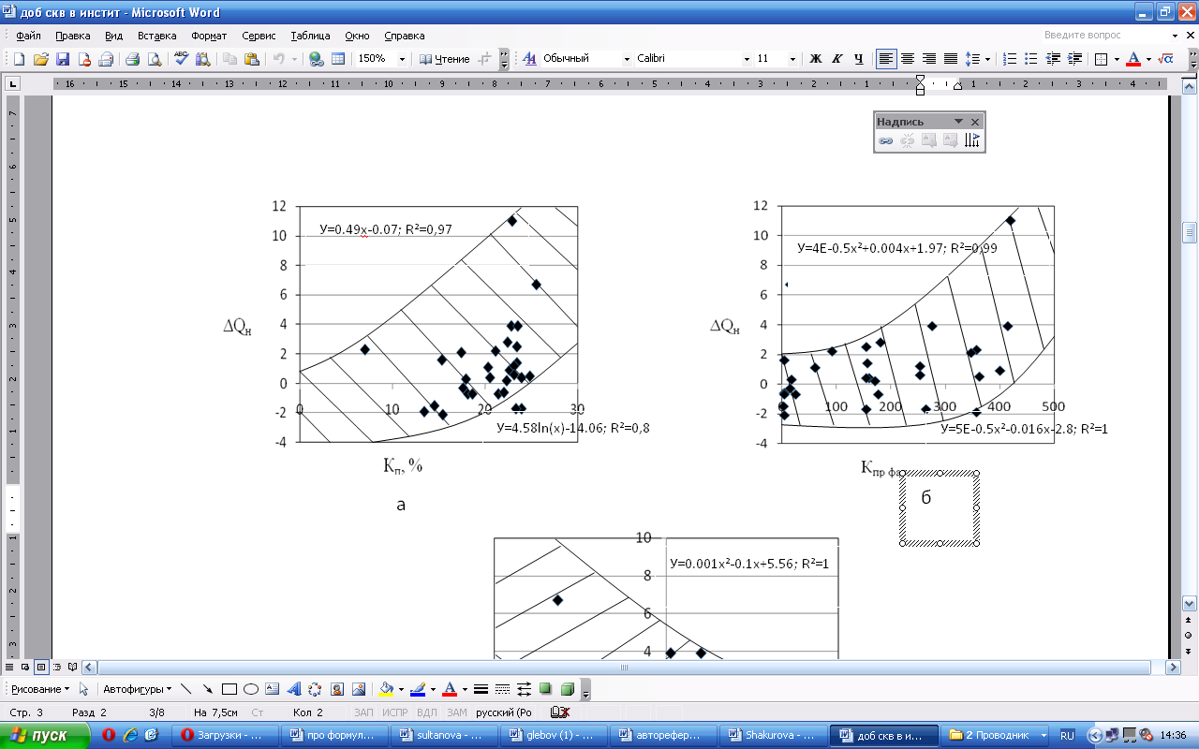The image size is (1199, 749).
Task: Increase the paragraph indent
Action: 1074,59
